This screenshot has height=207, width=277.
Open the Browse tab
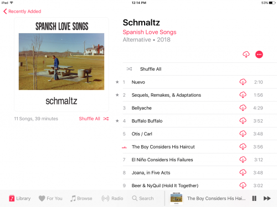(x=81, y=198)
